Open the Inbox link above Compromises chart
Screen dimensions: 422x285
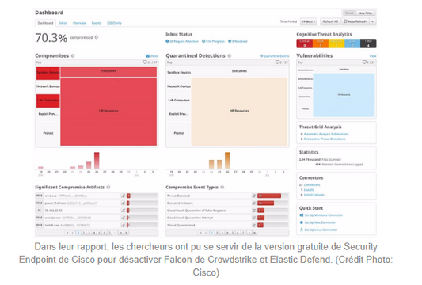(x=152, y=56)
